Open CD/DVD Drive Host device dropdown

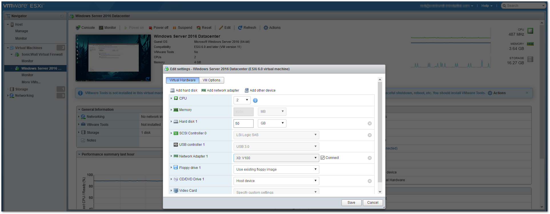point(276,181)
